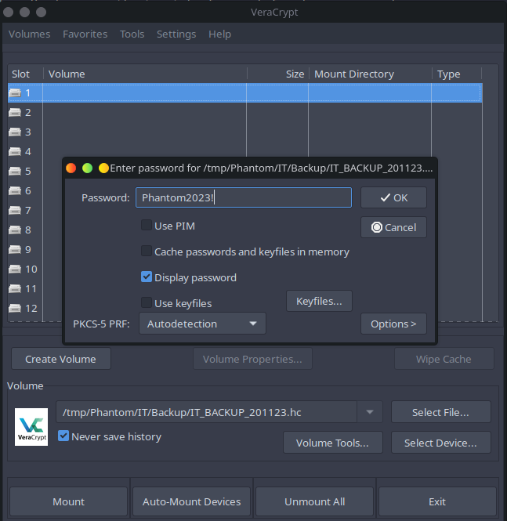Click the Volume column header
This screenshot has width=507, height=521.
(145, 74)
